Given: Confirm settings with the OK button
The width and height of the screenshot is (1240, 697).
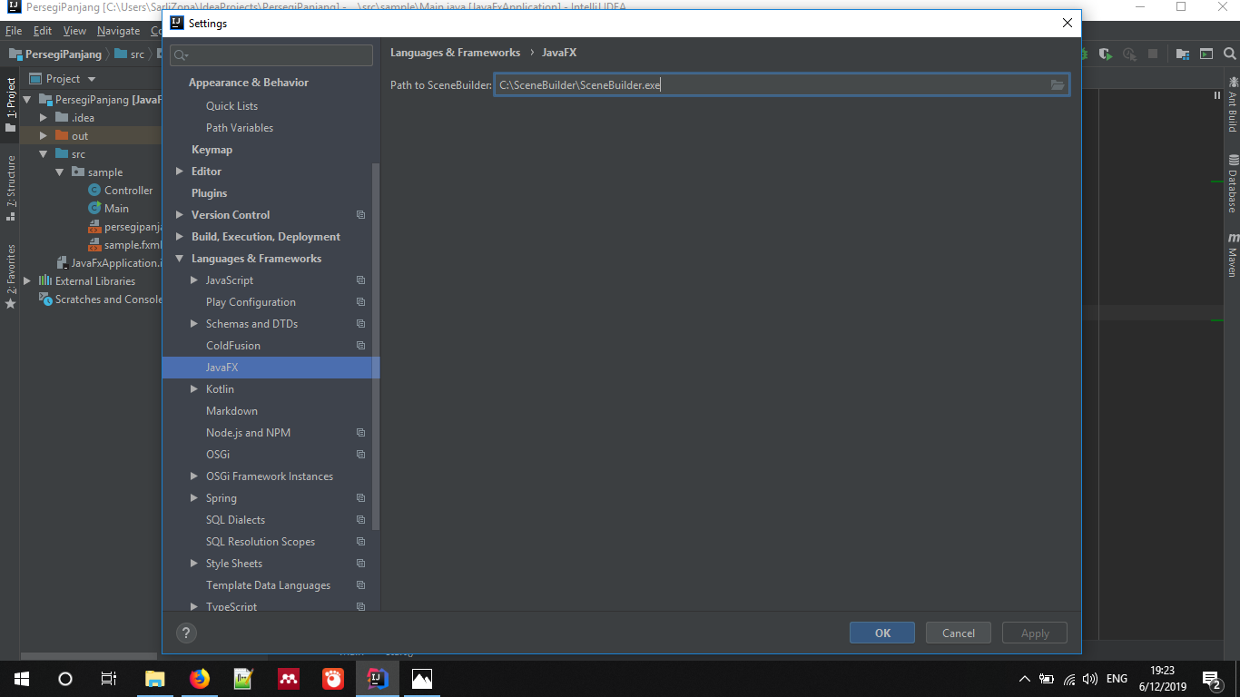Looking at the screenshot, I should point(883,633).
